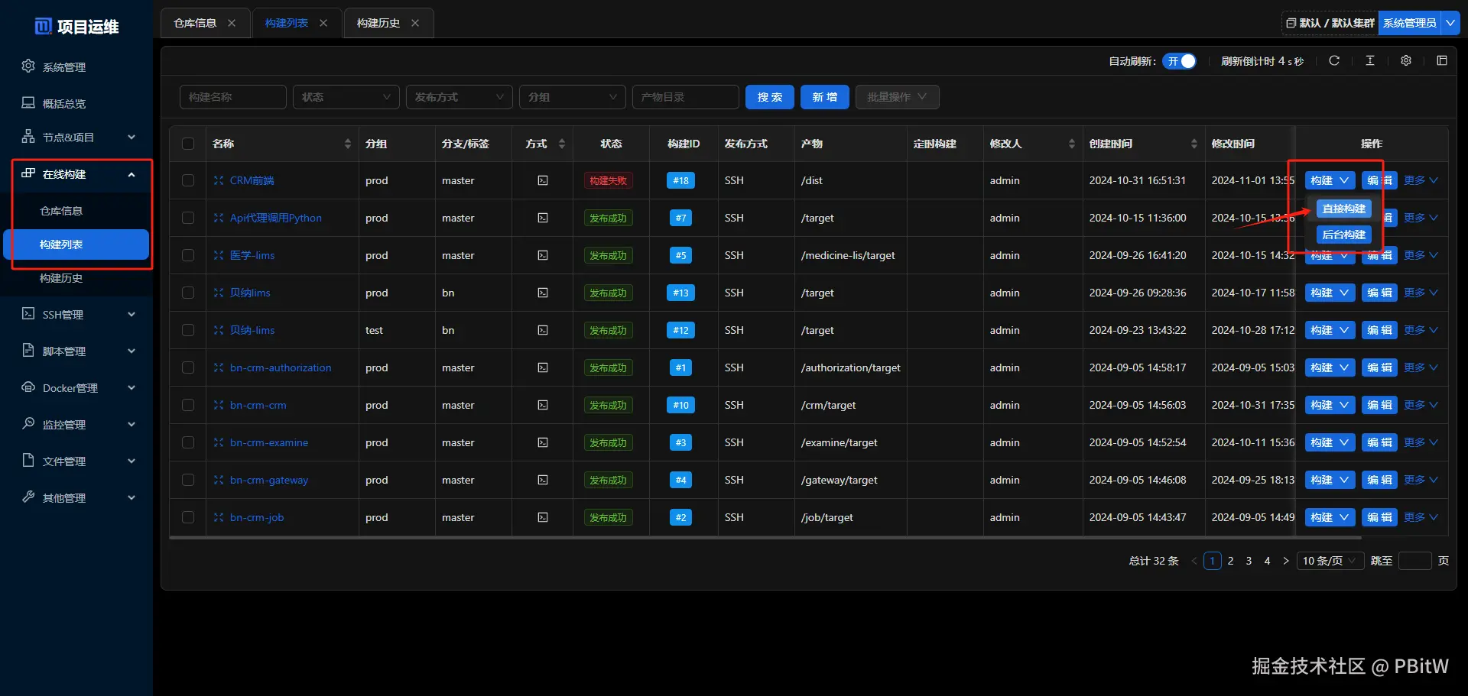Image resolution: width=1468 pixels, height=696 pixels.
Task: Click build ID #18 in the CRM前端 row
Action: [680, 180]
